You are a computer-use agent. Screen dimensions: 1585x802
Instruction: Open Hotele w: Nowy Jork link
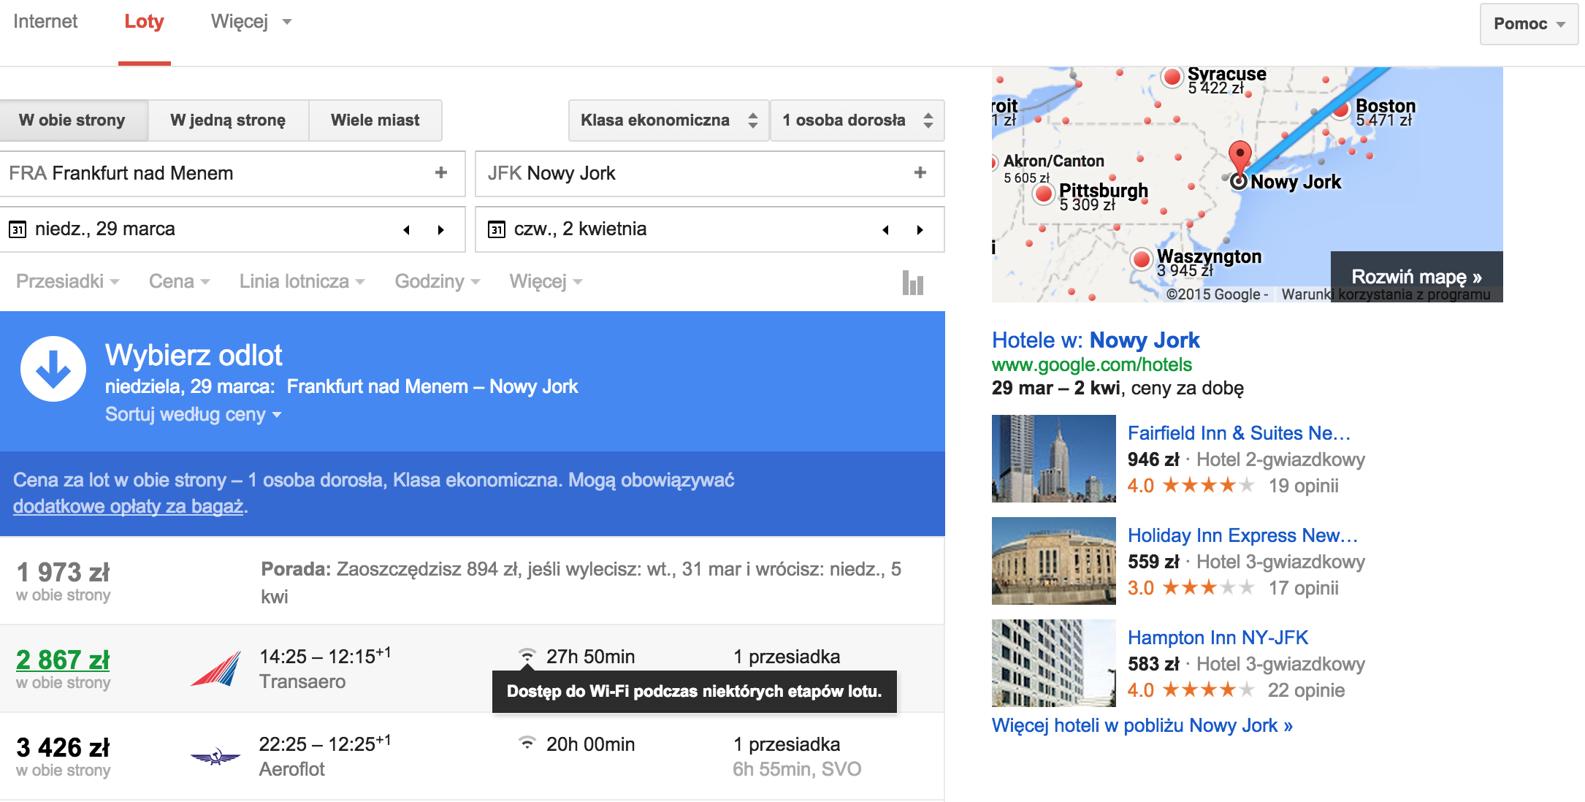coord(1096,340)
